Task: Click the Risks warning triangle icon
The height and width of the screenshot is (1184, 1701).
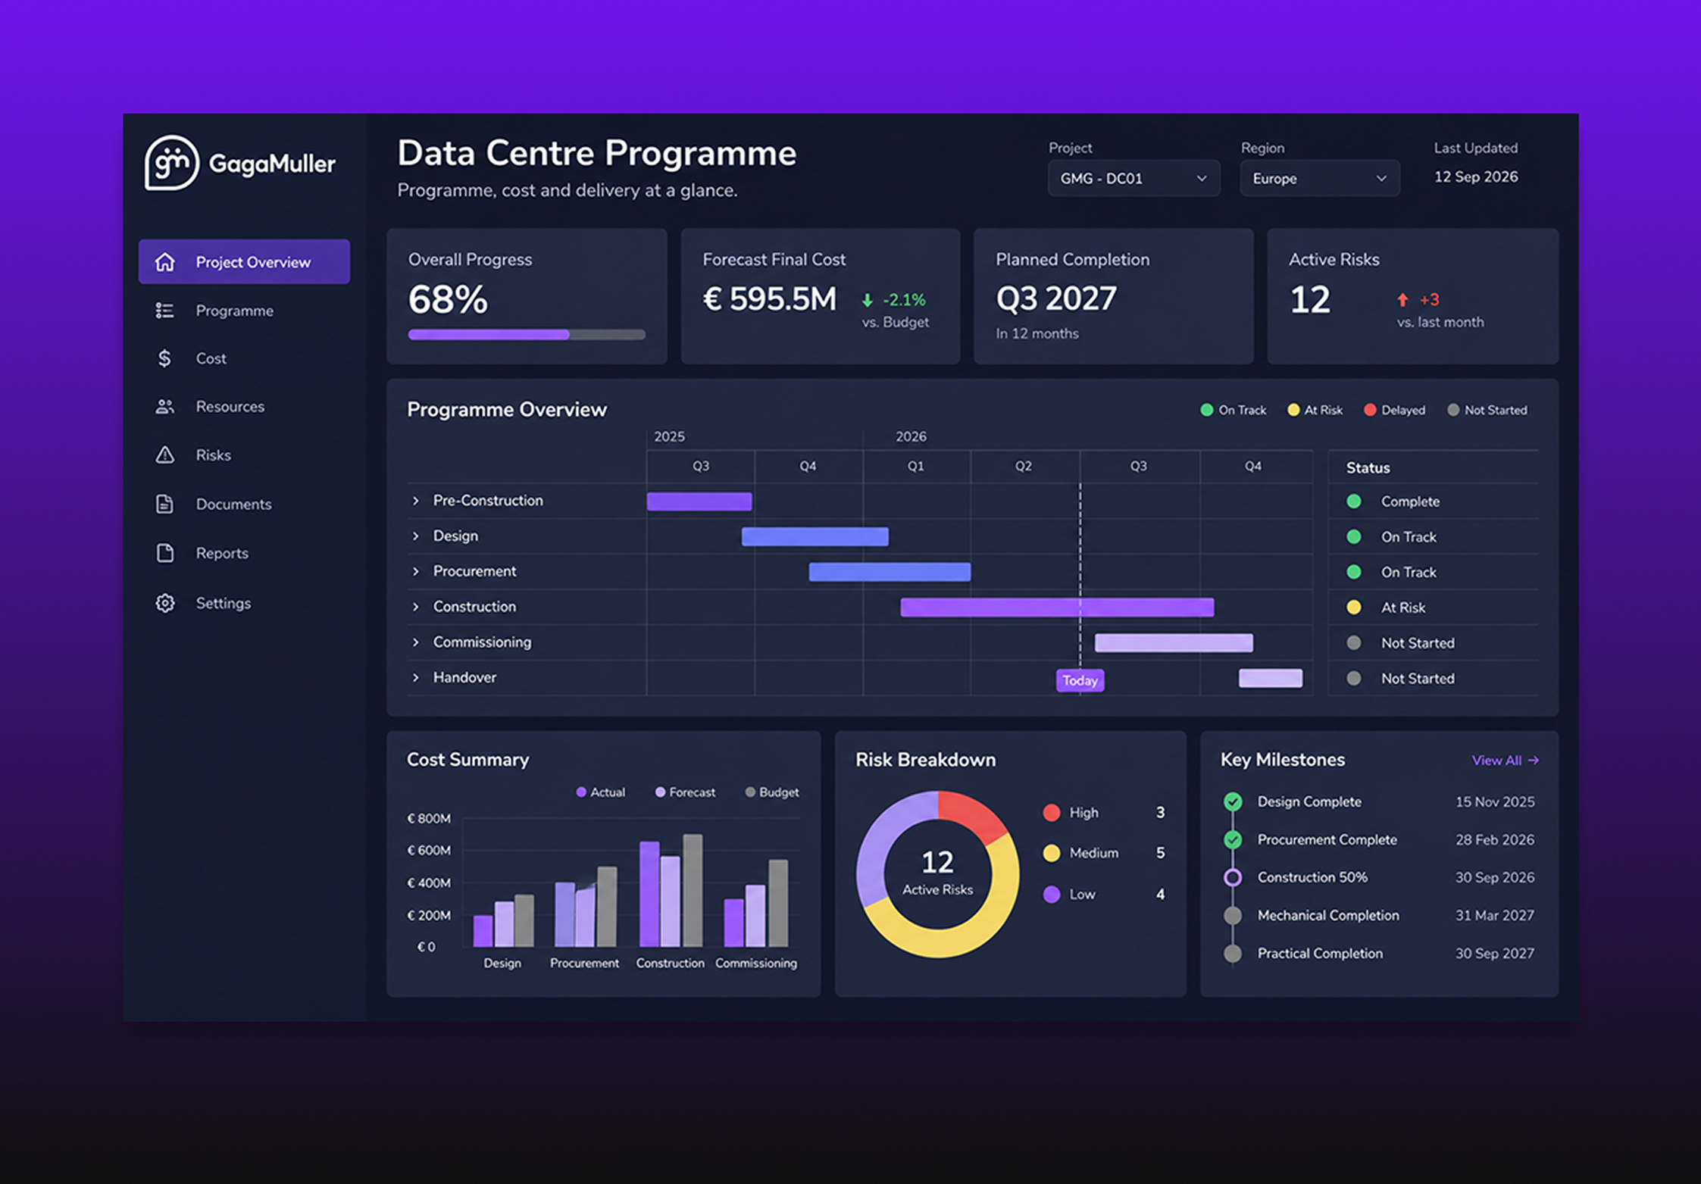Action: 164,455
